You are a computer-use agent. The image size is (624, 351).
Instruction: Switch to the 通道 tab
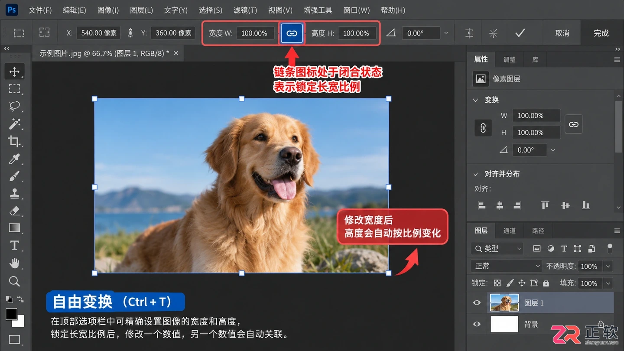(509, 231)
